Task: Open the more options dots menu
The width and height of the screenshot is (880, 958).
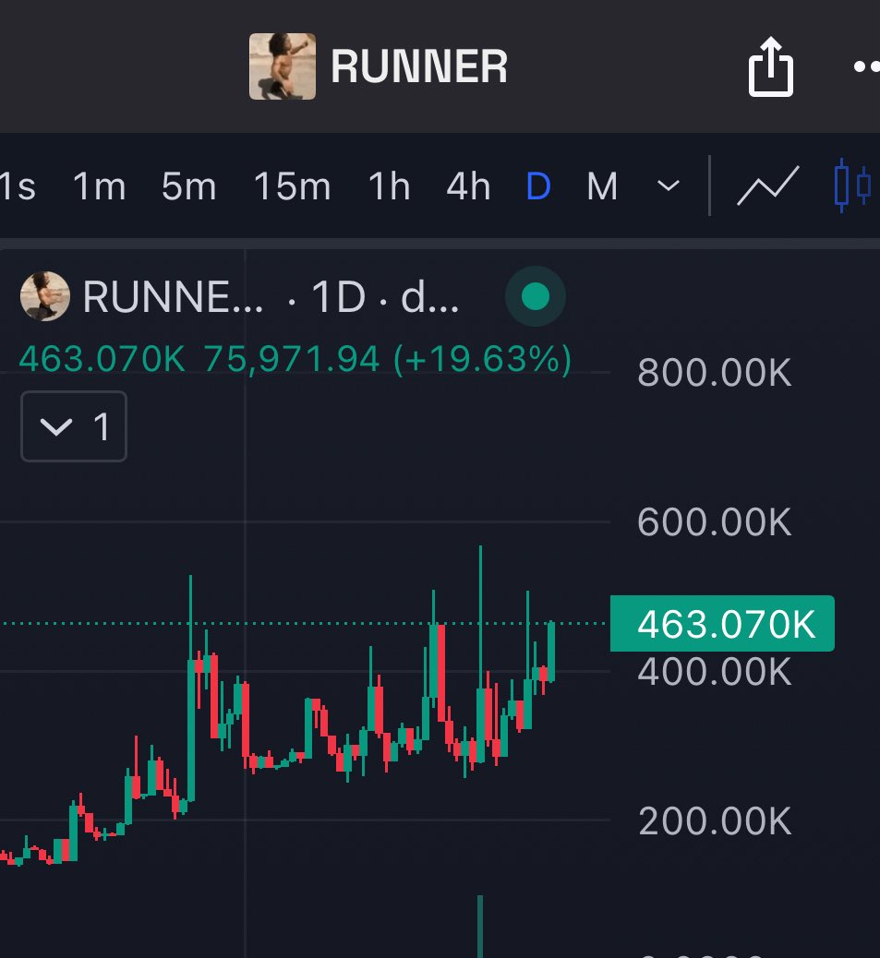Action: pyautogui.click(x=866, y=66)
